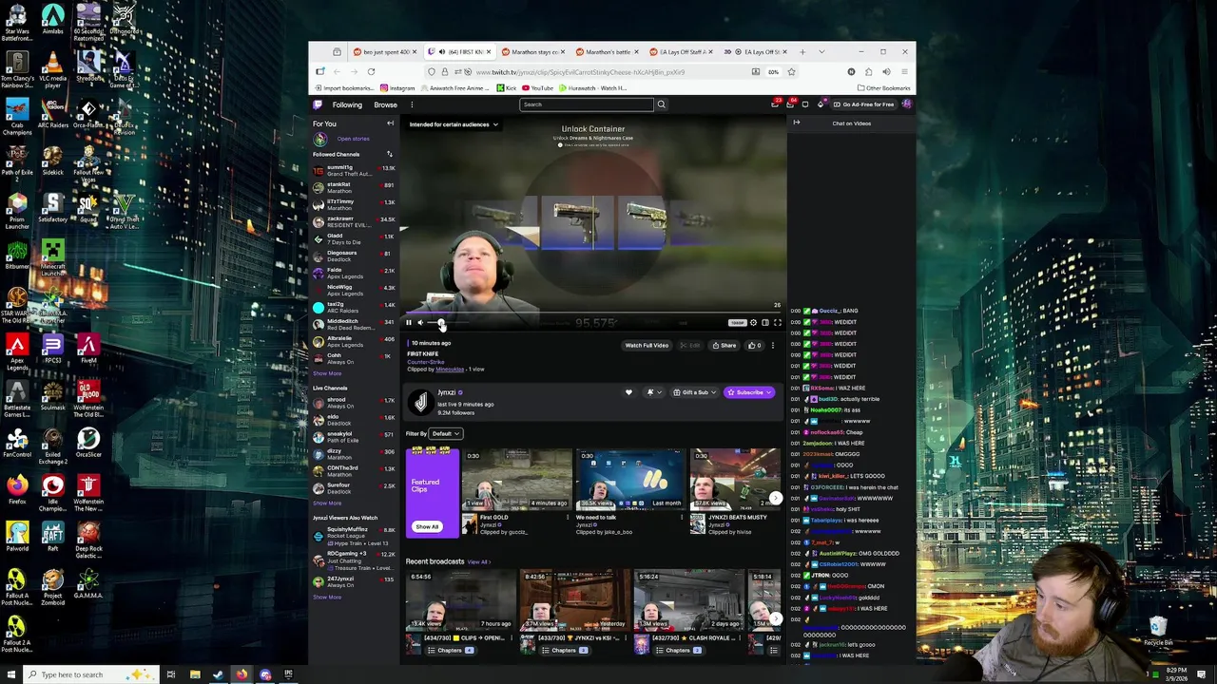Open the 'First GOLD' clip thumbnail
The width and height of the screenshot is (1217, 684).
click(516, 479)
